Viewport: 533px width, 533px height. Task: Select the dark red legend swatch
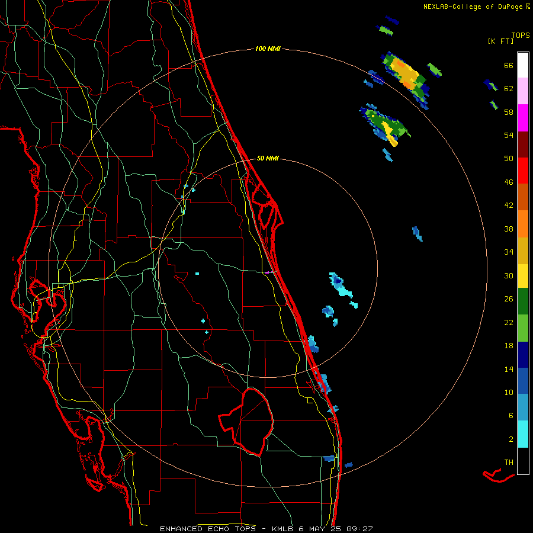523,145
